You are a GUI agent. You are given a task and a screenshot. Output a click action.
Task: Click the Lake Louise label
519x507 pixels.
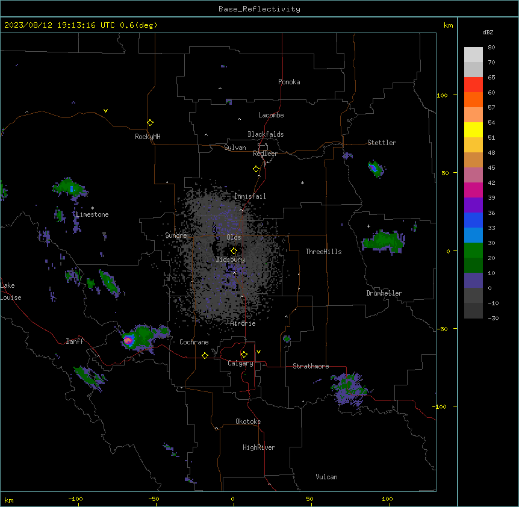[10, 291]
